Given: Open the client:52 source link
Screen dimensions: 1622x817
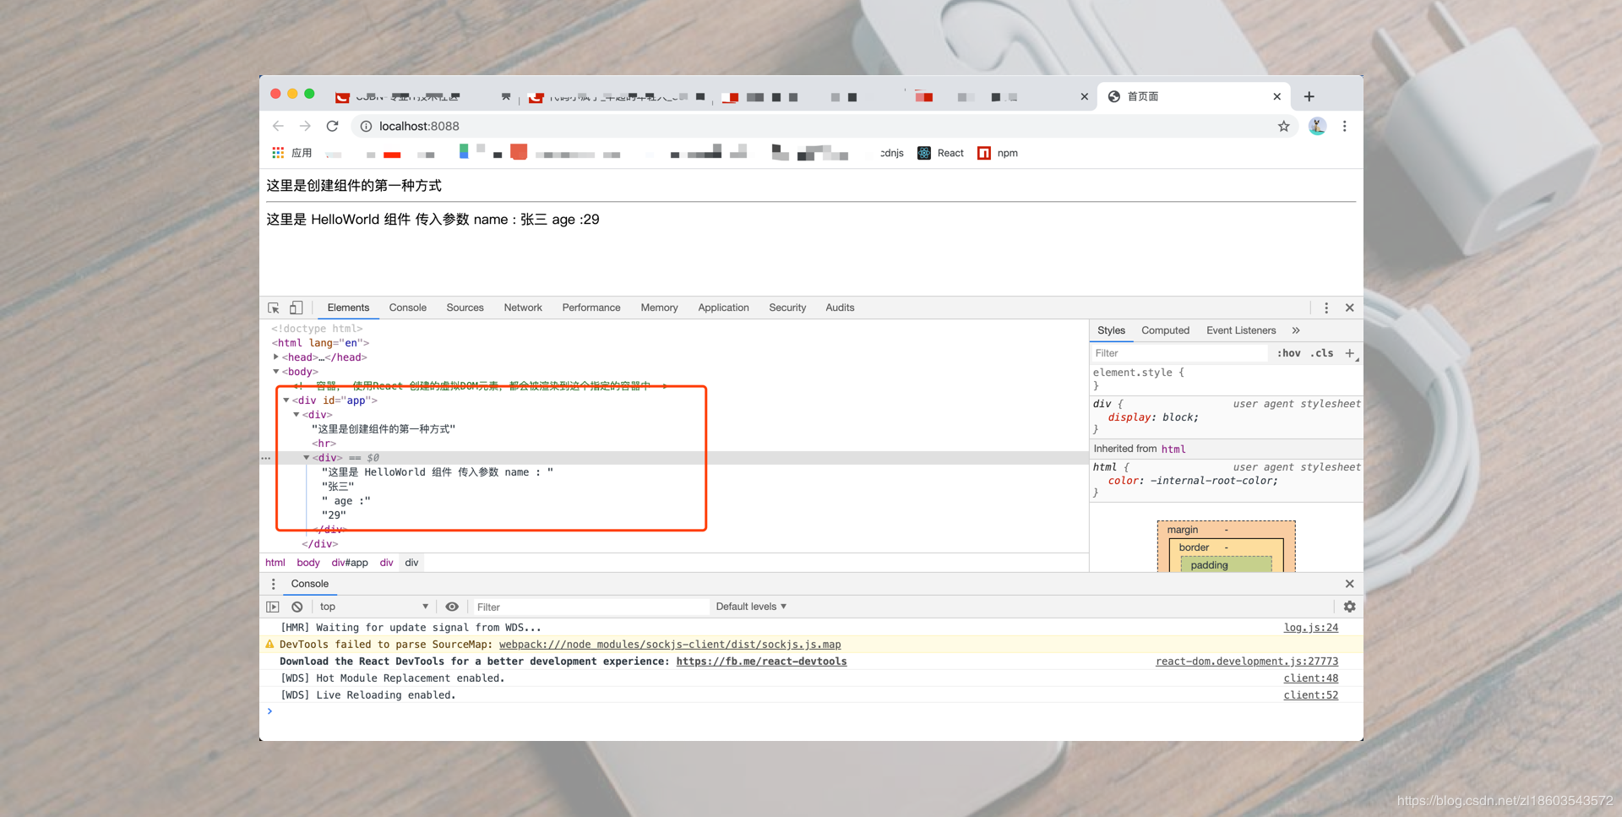Looking at the screenshot, I should (x=1311, y=695).
